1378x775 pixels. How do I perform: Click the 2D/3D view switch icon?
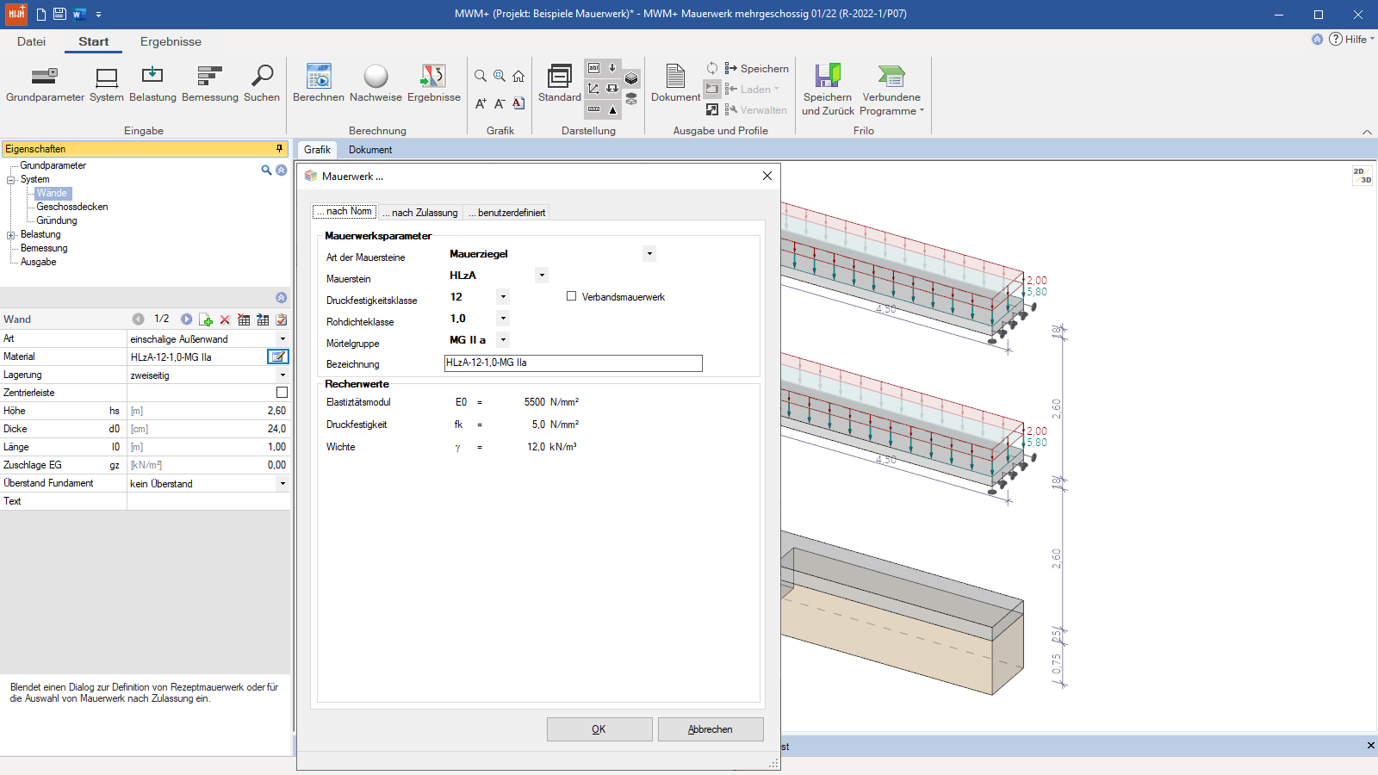point(1362,176)
